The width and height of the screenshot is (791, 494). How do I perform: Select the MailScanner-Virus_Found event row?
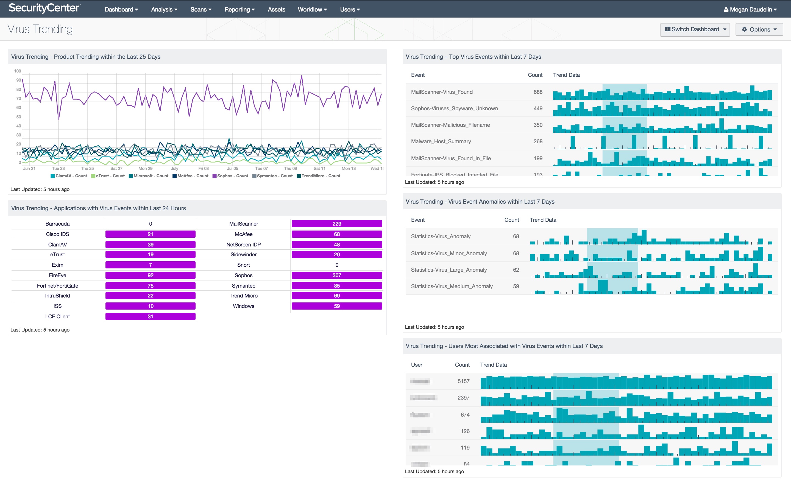click(x=591, y=92)
